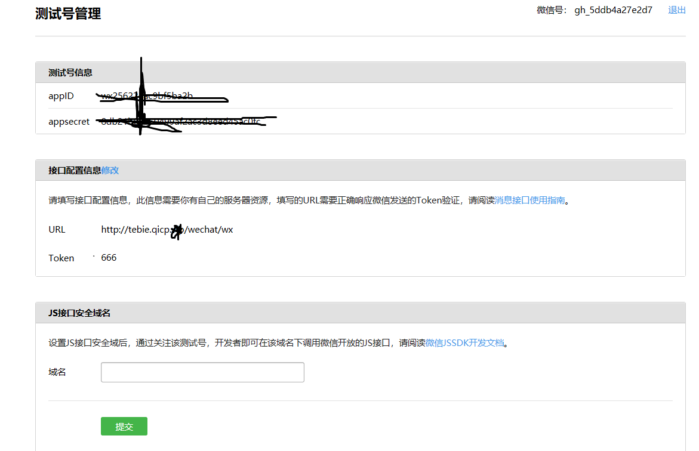Click the 测试号管理 page heading
The width and height of the screenshot is (699, 451).
pyautogui.click(x=68, y=14)
